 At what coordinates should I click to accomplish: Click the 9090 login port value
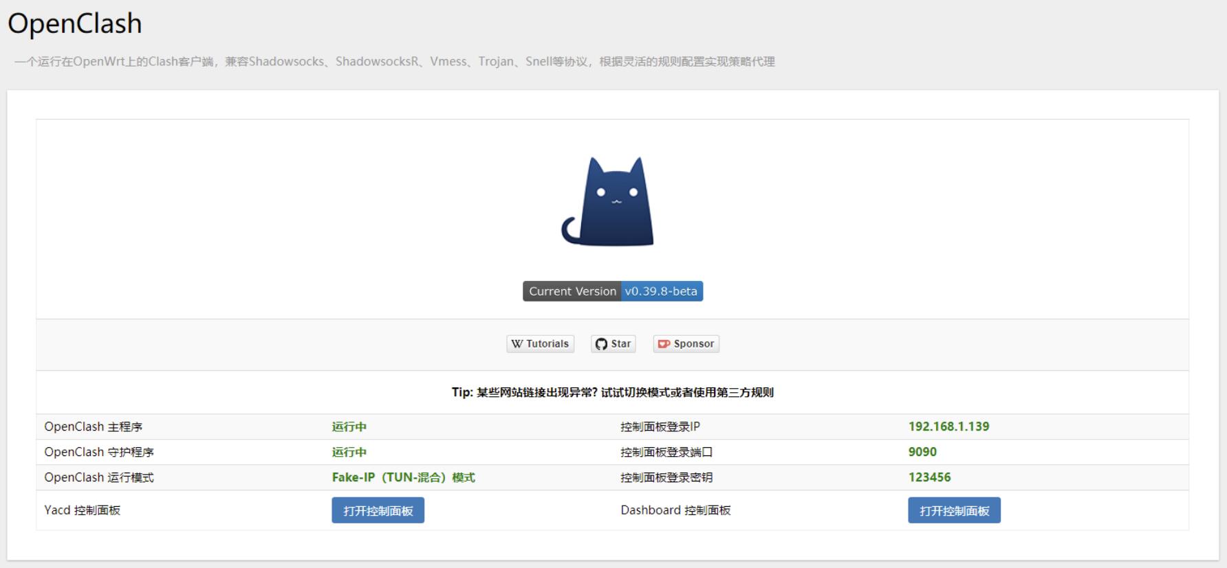pyautogui.click(x=923, y=452)
